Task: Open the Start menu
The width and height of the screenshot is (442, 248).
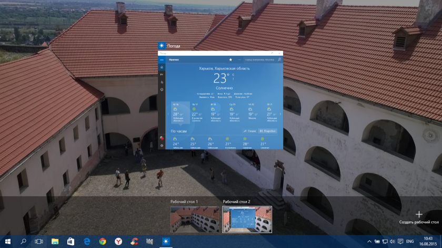Action: coord(7,241)
